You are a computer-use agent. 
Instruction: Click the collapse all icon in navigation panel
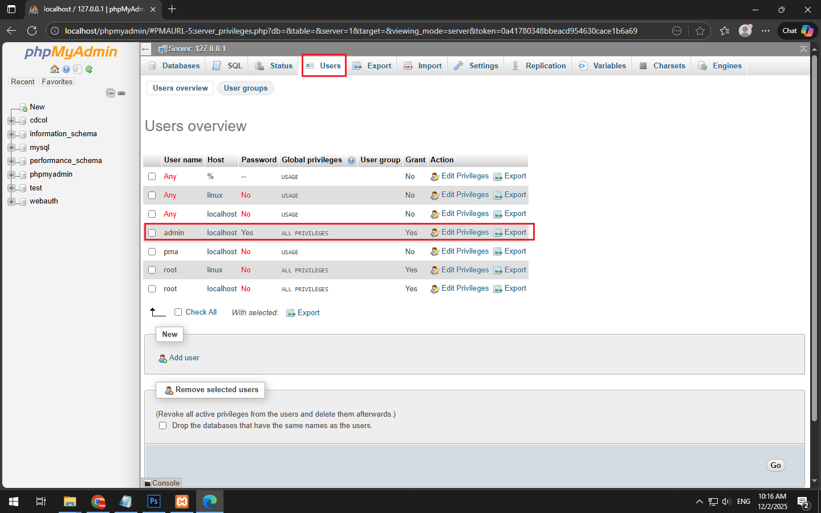click(111, 93)
